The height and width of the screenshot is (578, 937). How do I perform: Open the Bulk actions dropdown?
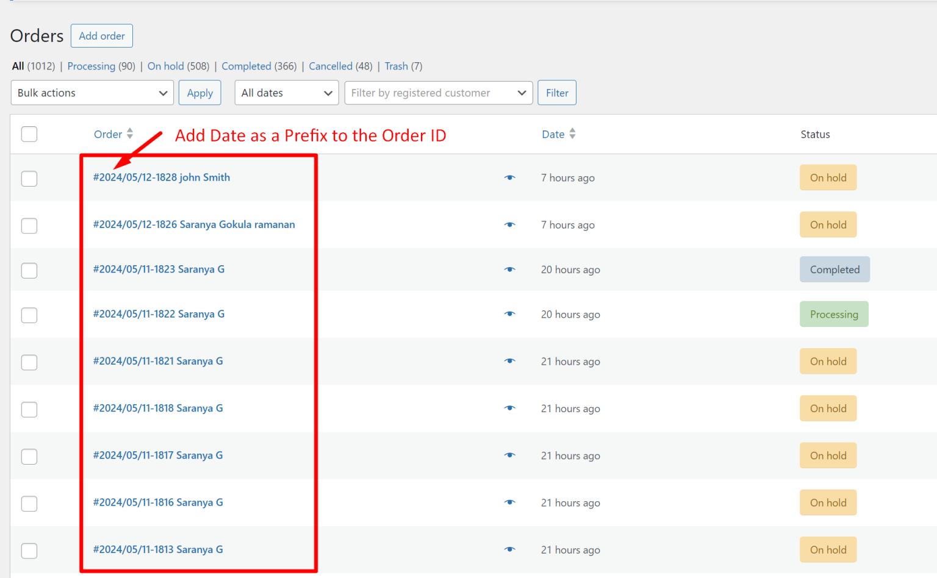click(x=92, y=93)
